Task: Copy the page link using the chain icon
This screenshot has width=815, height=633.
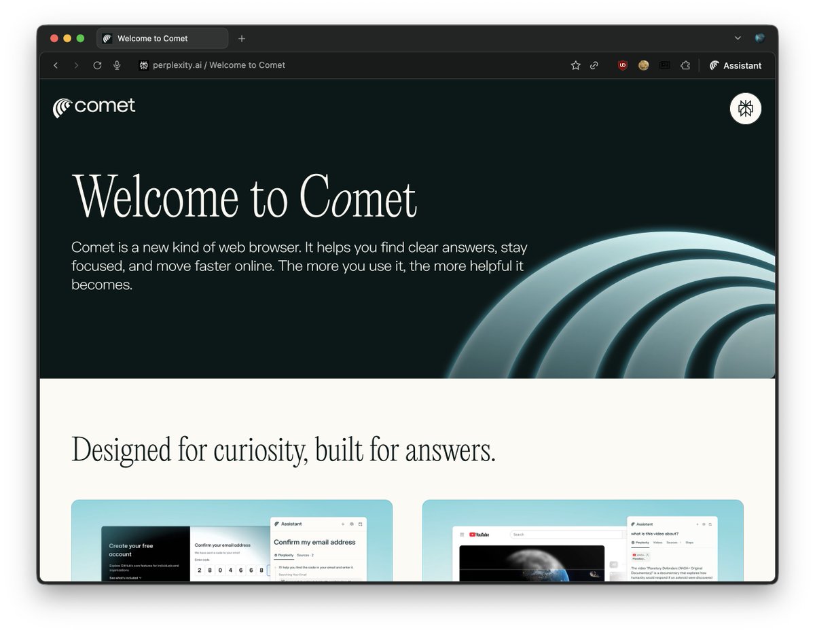Action: (594, 65)
